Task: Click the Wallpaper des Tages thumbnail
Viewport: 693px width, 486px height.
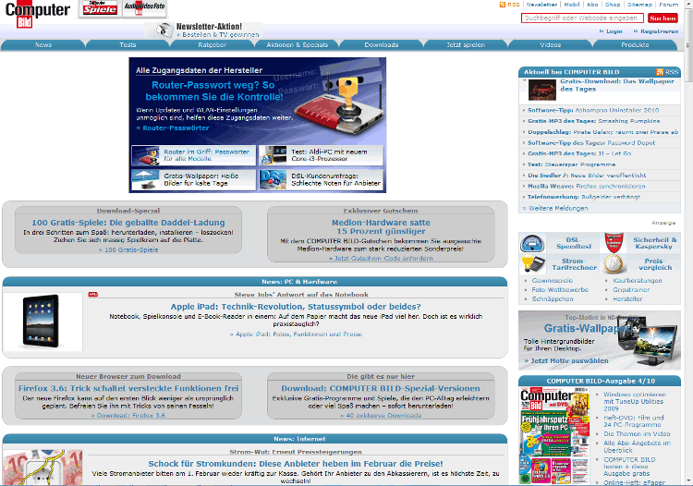Action: pos(541,91)
